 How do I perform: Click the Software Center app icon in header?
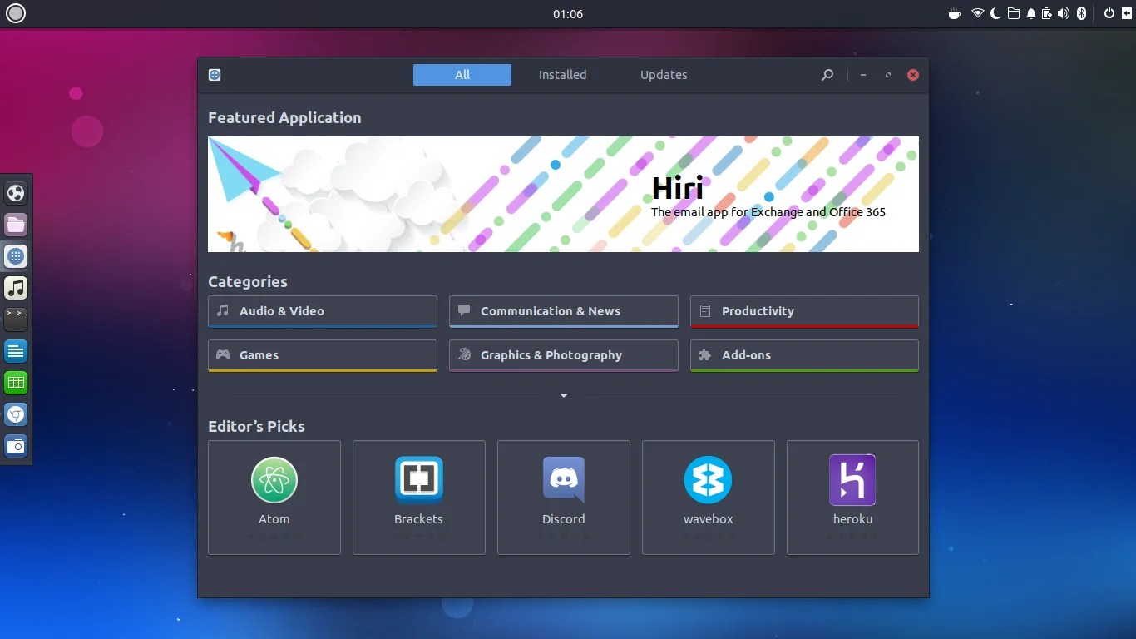215,75
